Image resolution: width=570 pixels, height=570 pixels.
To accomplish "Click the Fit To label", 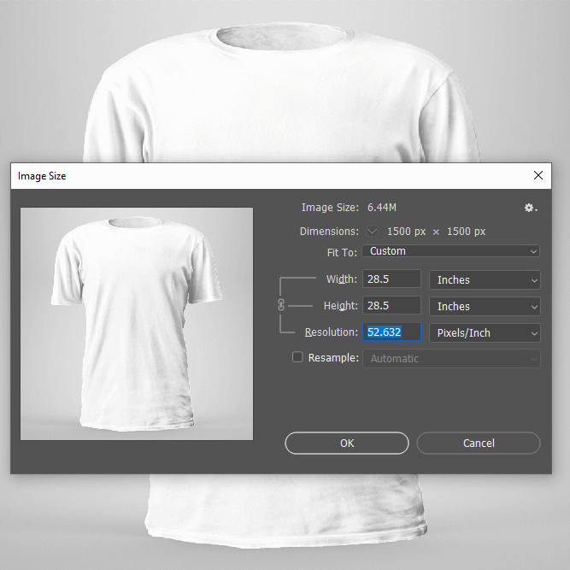I will click(x=342, y=252).
